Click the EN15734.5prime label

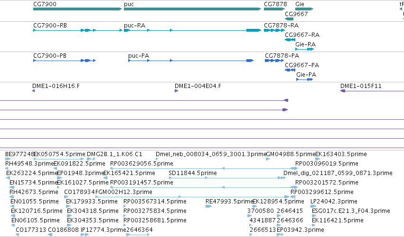click(x=33, y=183)
